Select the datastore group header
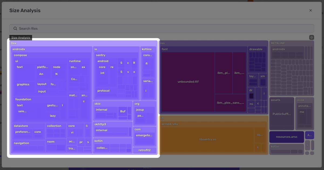The image size is (324, 170). [x=21, y=126]
